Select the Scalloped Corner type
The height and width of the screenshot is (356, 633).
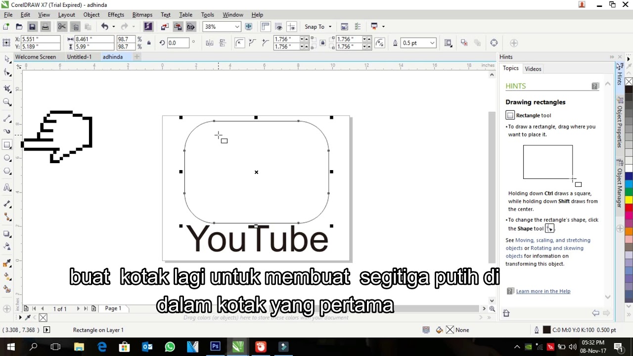(253, 43)
